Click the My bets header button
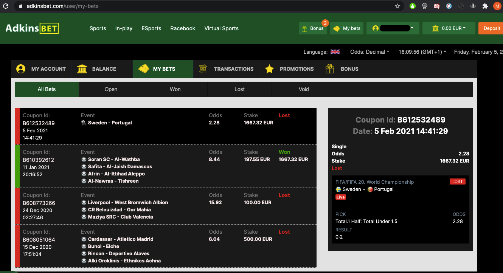This screenshot has width=503, height=273. (x=346, y=28)
